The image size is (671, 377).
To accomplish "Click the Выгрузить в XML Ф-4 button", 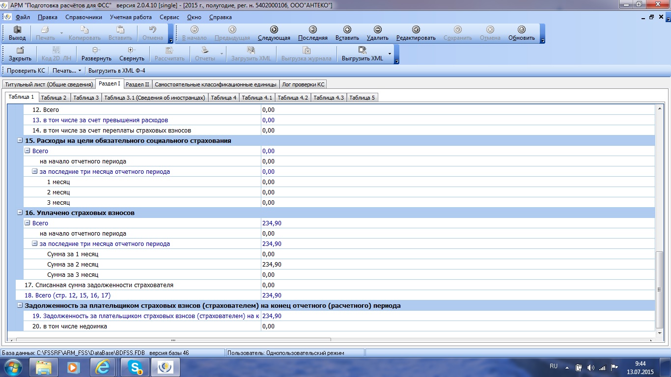I will 116,71.
